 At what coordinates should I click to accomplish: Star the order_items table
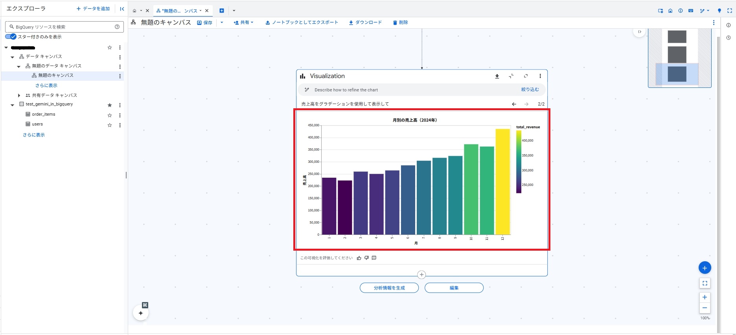(110, 115)
